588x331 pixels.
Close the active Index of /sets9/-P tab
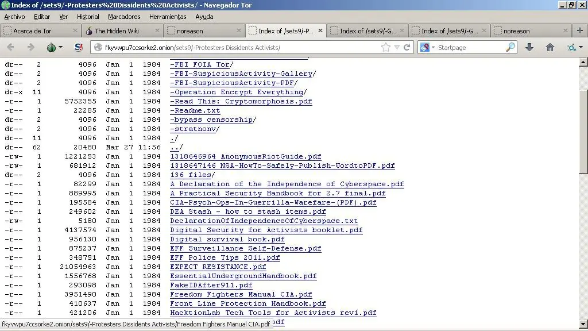(320, 30)
